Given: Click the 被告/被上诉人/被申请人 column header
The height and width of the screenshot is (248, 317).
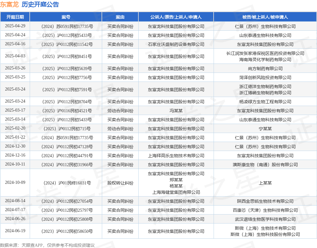Looking at the screenshot, I should (265, 17).
